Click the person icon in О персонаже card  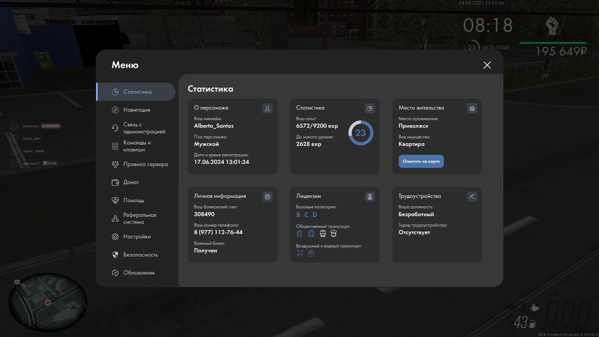coord(267,109)
